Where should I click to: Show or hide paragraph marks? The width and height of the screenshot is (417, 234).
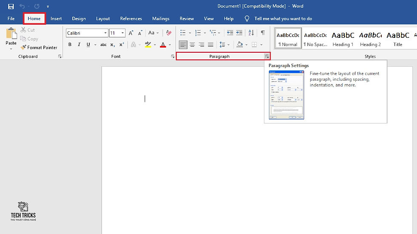263,33
